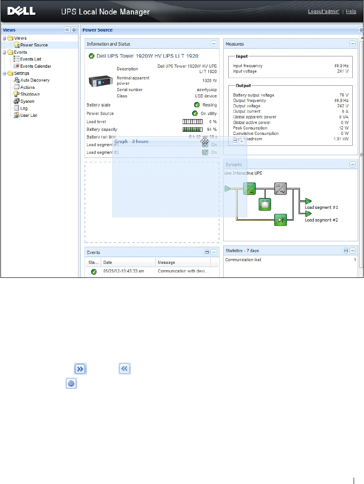This screenshot has width=364, height=484.
Task: Click the AC/DC converter block in Synoptic
Action: 249,189
